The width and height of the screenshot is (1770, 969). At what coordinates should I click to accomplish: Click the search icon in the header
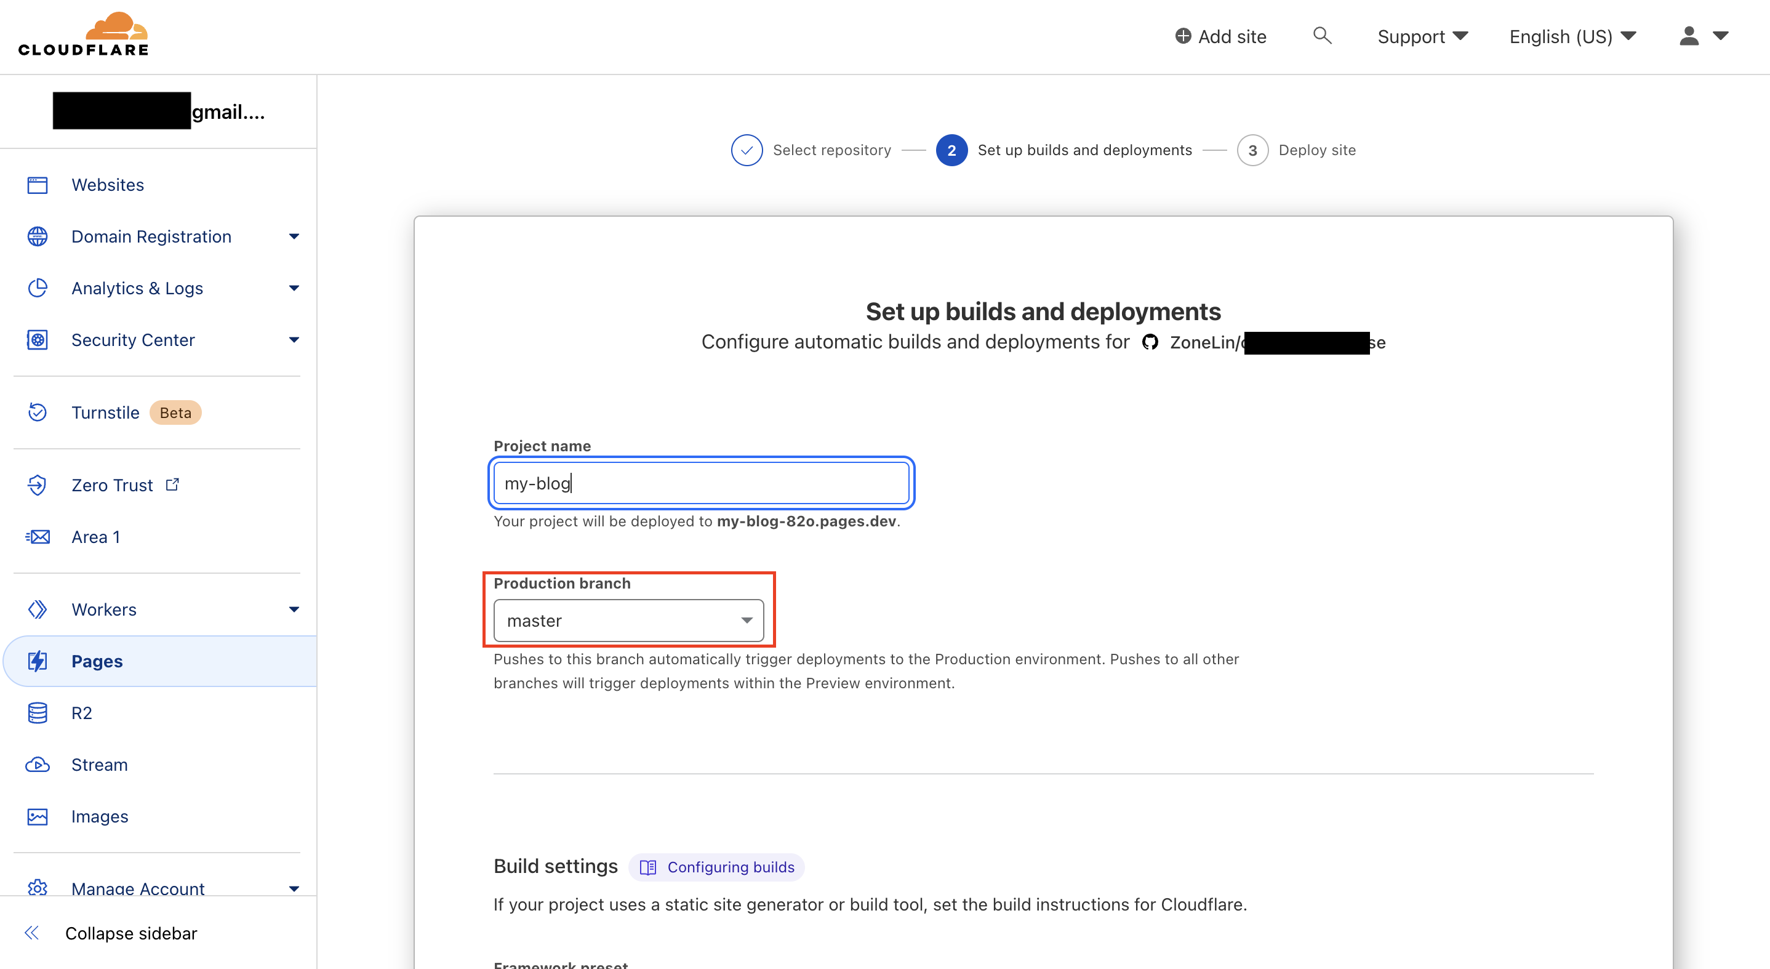pos(1321,33)
